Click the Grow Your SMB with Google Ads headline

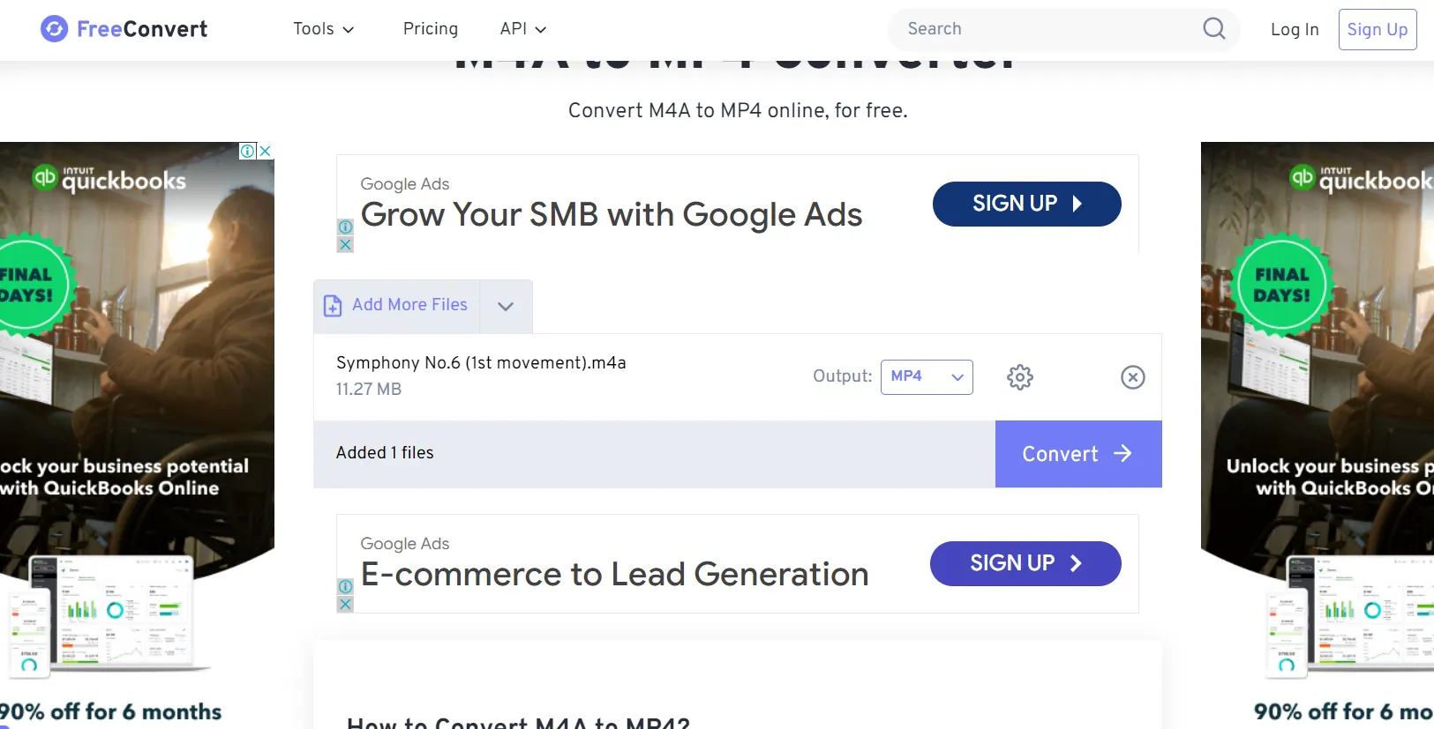click(x=612, y=215)
